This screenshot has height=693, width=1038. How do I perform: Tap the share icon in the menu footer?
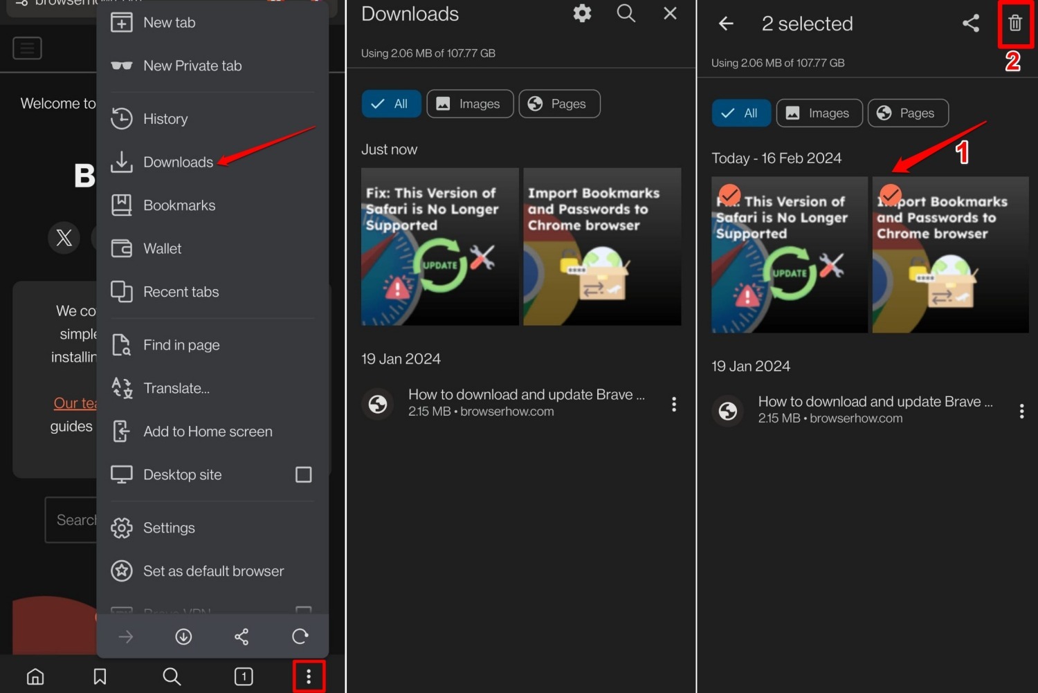pyautogui.click(x=242, y=636)
